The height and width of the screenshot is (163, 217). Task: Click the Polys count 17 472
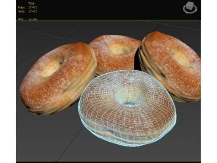pyautogui.click(x=33, y=7)
